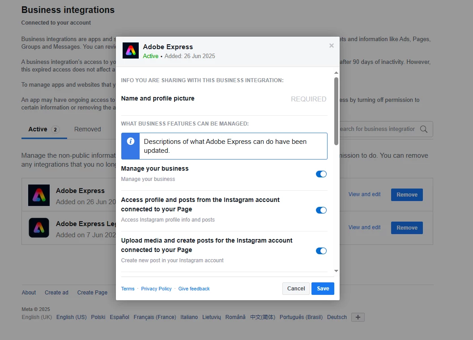Open View and edit for Adobe Express

[364, 194]
